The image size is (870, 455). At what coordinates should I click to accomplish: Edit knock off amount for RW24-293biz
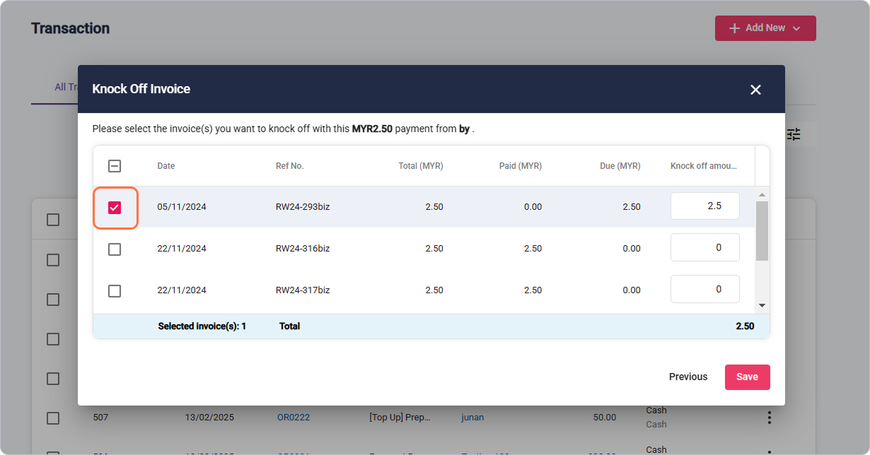tap(705, 206)
